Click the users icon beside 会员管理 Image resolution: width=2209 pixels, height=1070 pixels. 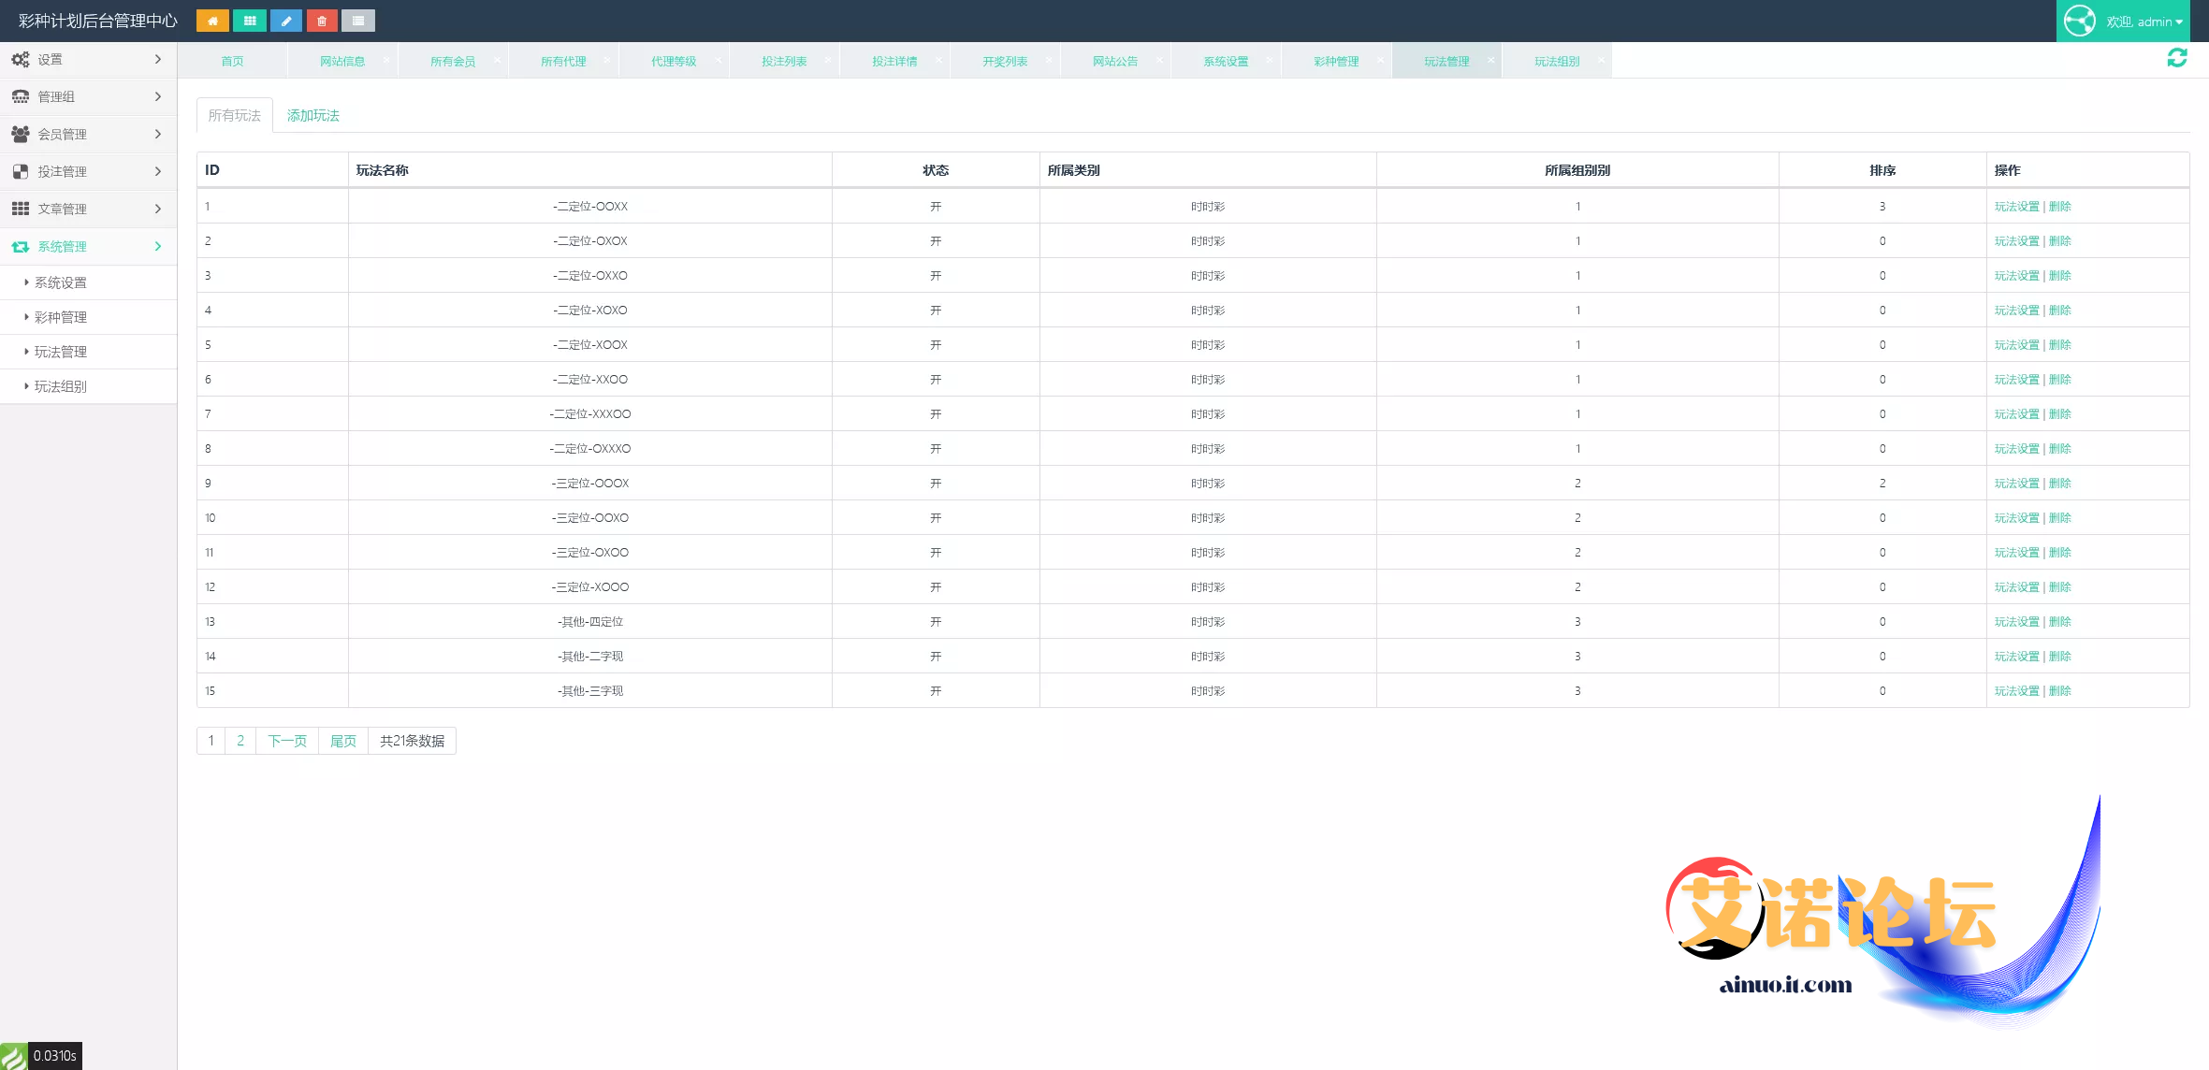[20, 134]
